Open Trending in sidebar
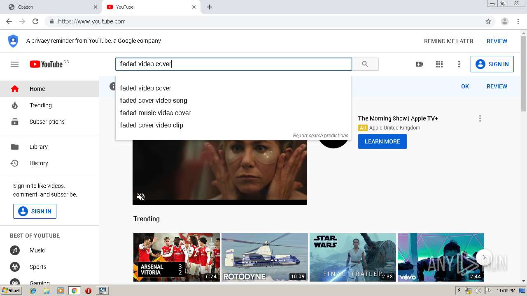The width and height of the screenshot is (527, 296). (x=49, y=105)
